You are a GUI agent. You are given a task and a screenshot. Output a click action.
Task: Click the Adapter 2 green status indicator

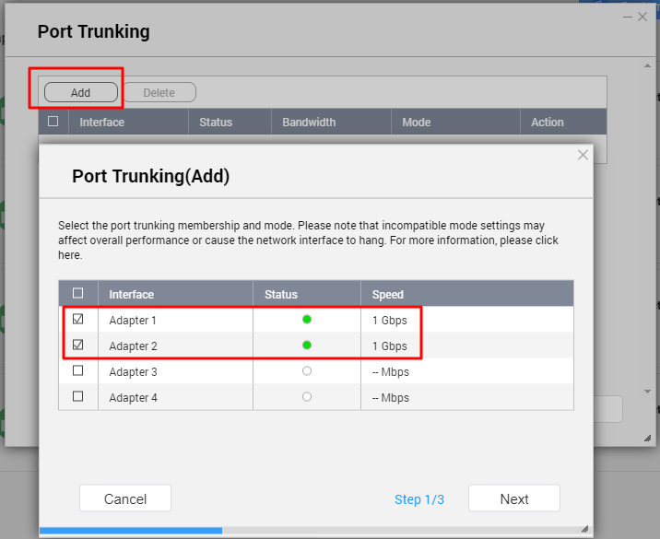[307, 346]
